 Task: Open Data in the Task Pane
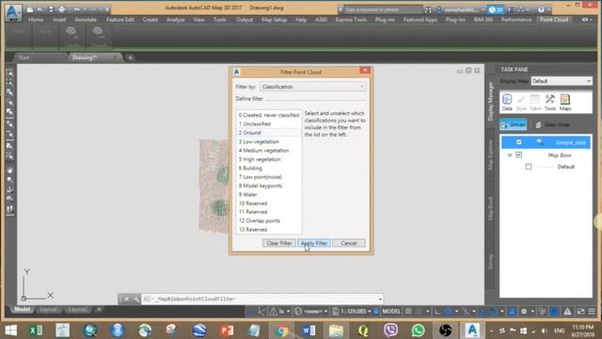tap(507, 103)
